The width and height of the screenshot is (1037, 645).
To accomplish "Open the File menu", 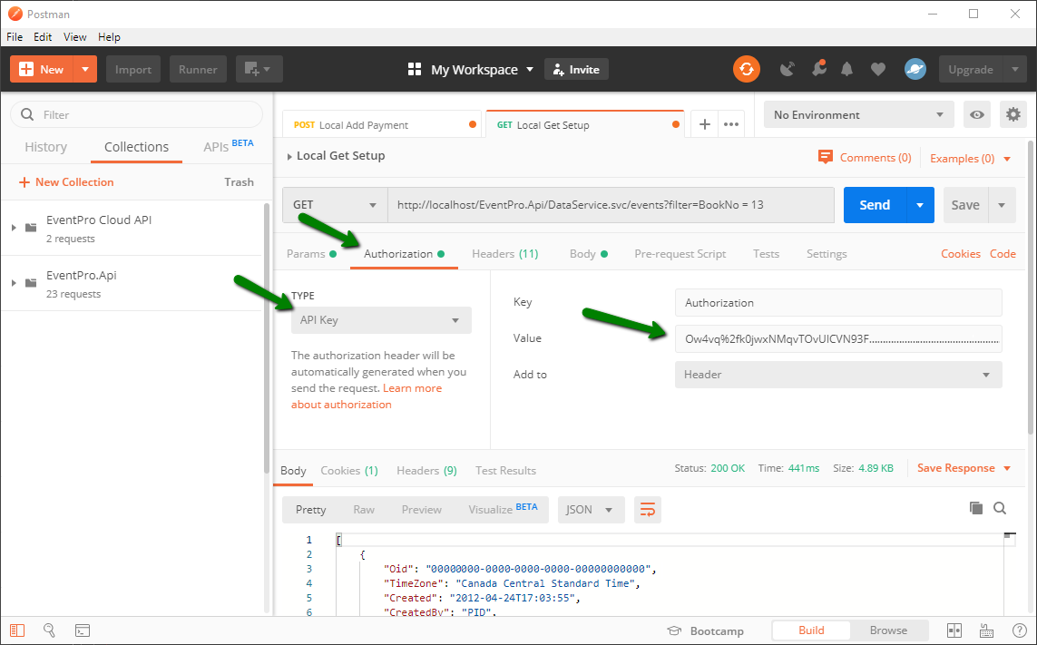I will click(x=15, y=37).
